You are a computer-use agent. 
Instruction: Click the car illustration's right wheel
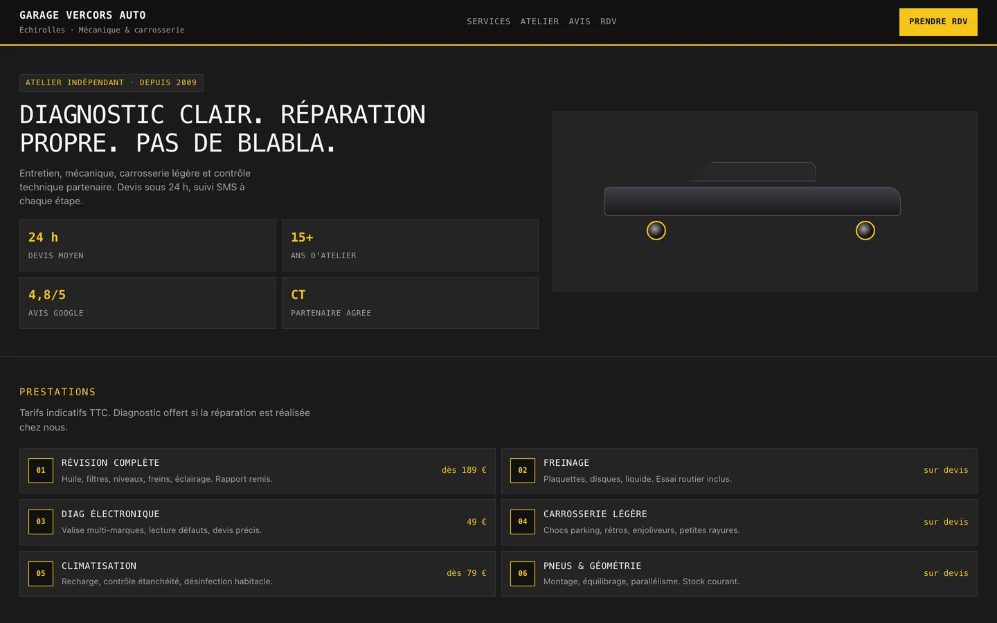click(x=865, y=231)
